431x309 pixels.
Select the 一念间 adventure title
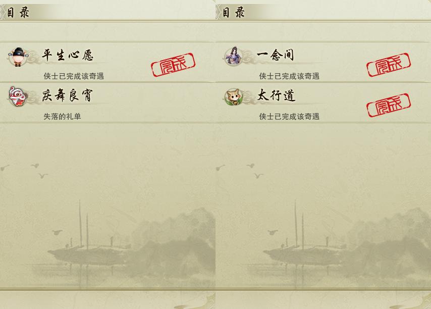click(x=276, y=55)
